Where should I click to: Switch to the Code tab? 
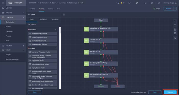click(x=58, y=9)
